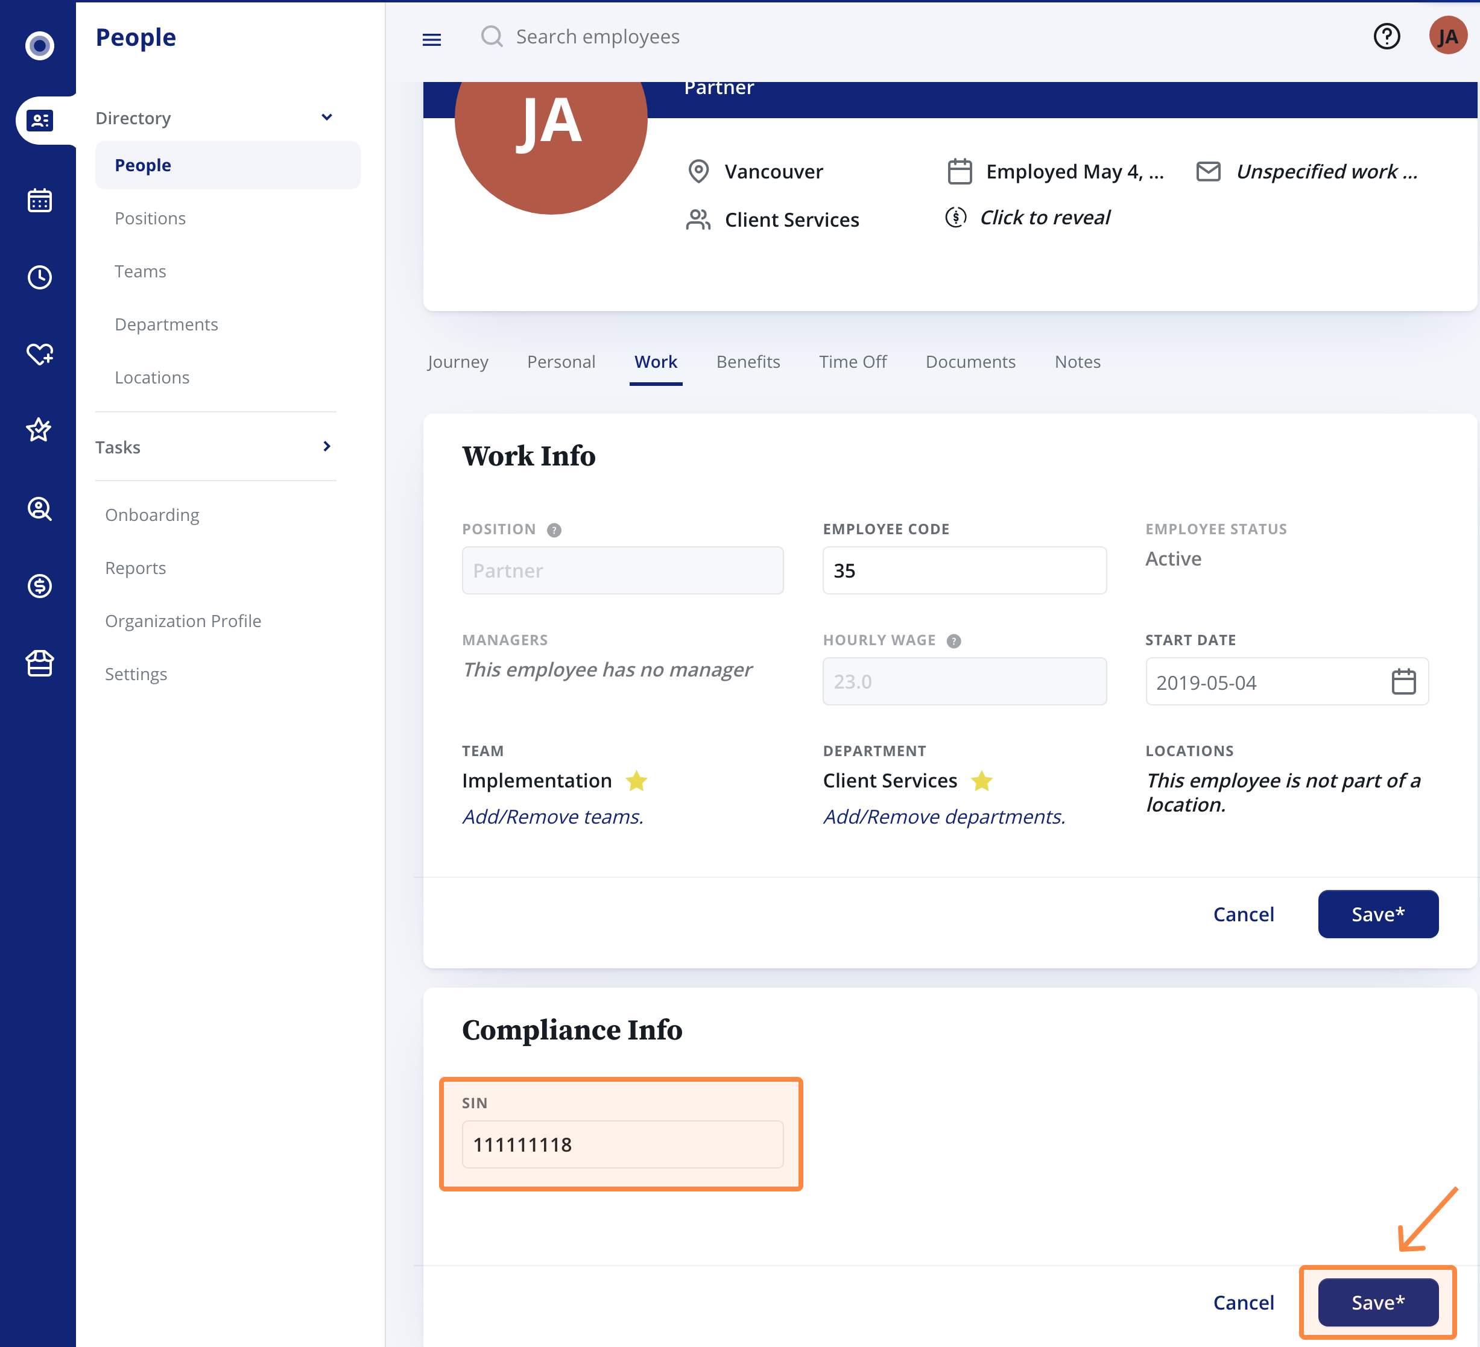Screen dimensions: 1480x1347
Task: Collapse the Directory section chevron
Action: tap(327, 117)
